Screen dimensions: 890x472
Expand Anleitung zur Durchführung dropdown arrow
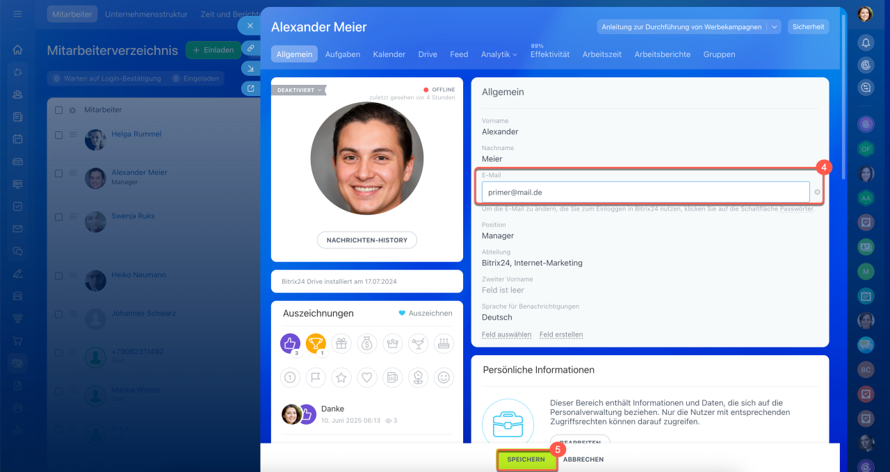click(x=775, y=27)
